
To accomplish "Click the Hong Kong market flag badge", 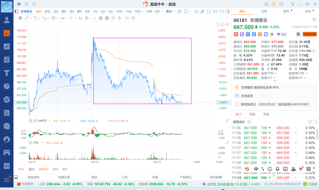I will coord(236,34).
